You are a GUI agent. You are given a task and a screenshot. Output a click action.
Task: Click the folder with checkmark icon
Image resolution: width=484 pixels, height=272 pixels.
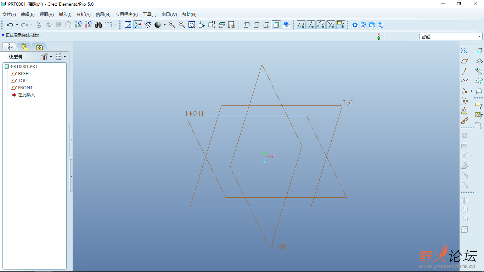pyautogui.click(x=372, y=25)
